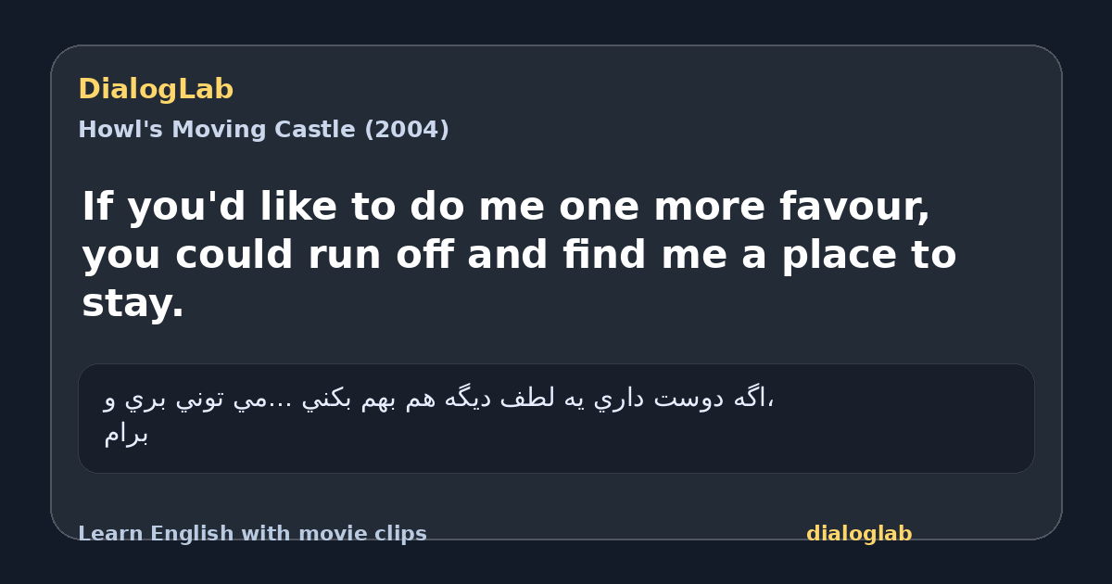This screenshot has height=584, width=1112.
Task: Click "Learn English with movie clips" tagline
Action: pyautogui.click(x=252, y=534)
